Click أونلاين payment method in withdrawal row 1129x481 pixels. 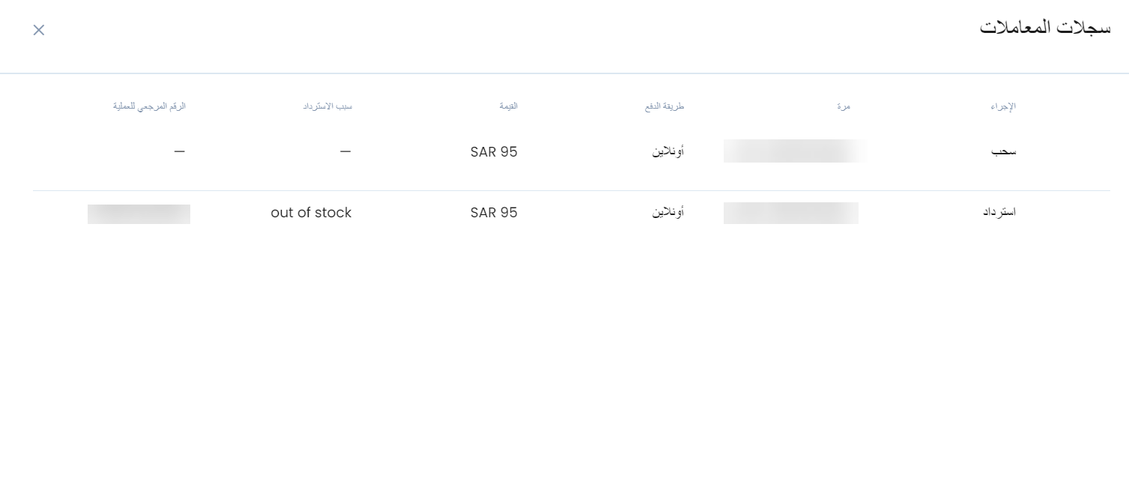click(668, 151)
